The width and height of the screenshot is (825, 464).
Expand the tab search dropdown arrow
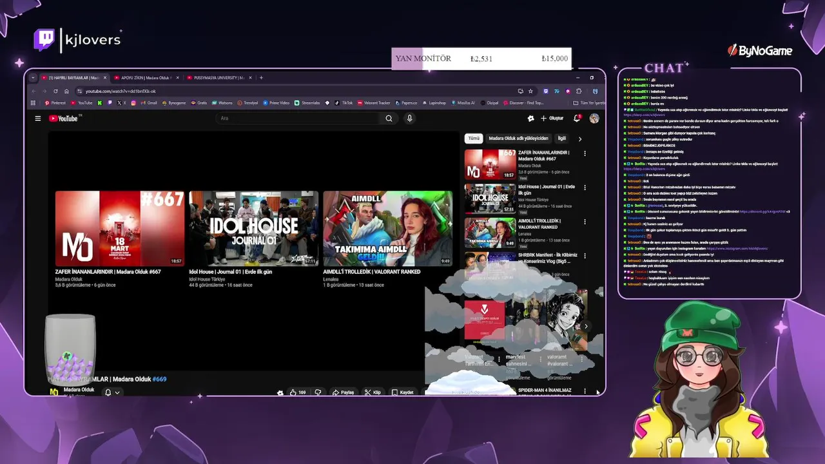pos(34,78)
